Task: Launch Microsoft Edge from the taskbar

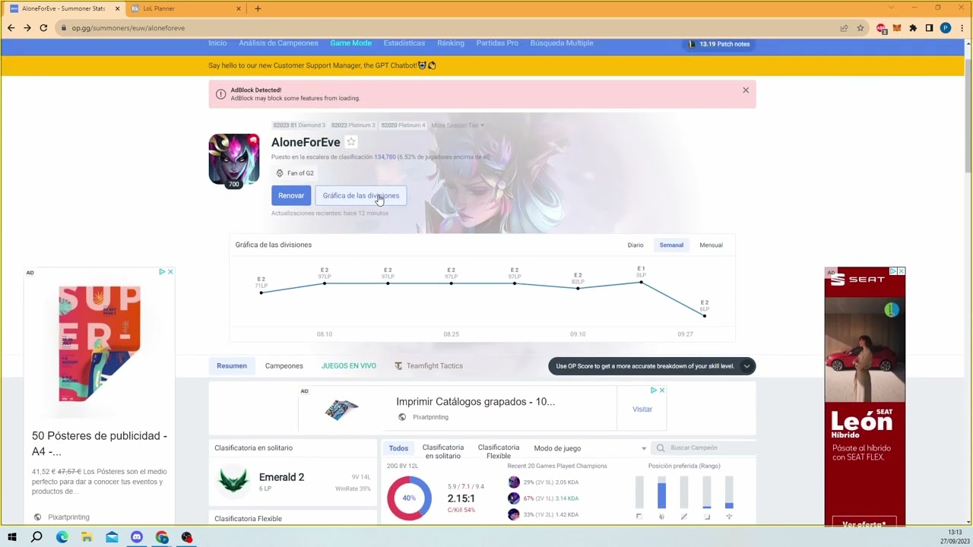Action: click(62, 537)
